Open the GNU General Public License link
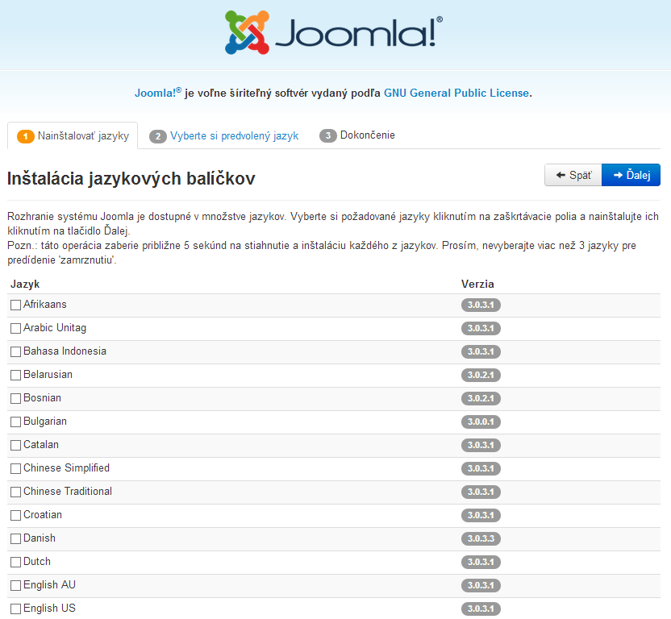 click(456, 93)
